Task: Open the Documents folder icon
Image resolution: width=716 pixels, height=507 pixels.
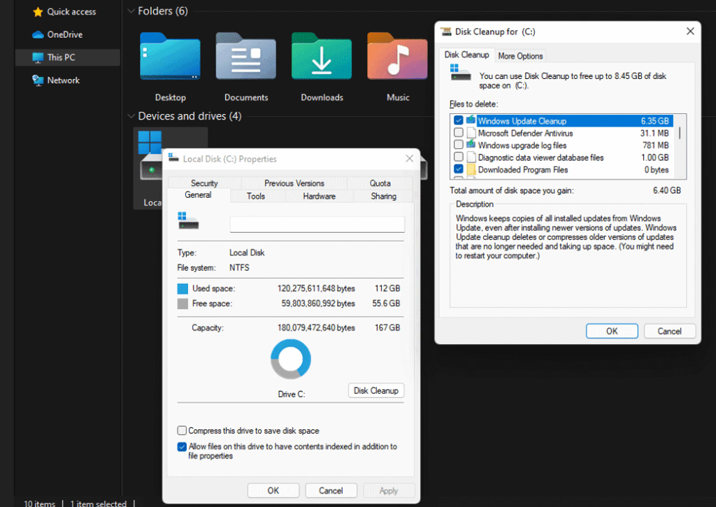Action: 245,57
